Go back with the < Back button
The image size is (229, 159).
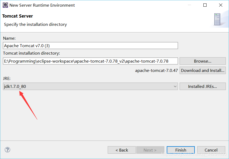pos(122,150)
